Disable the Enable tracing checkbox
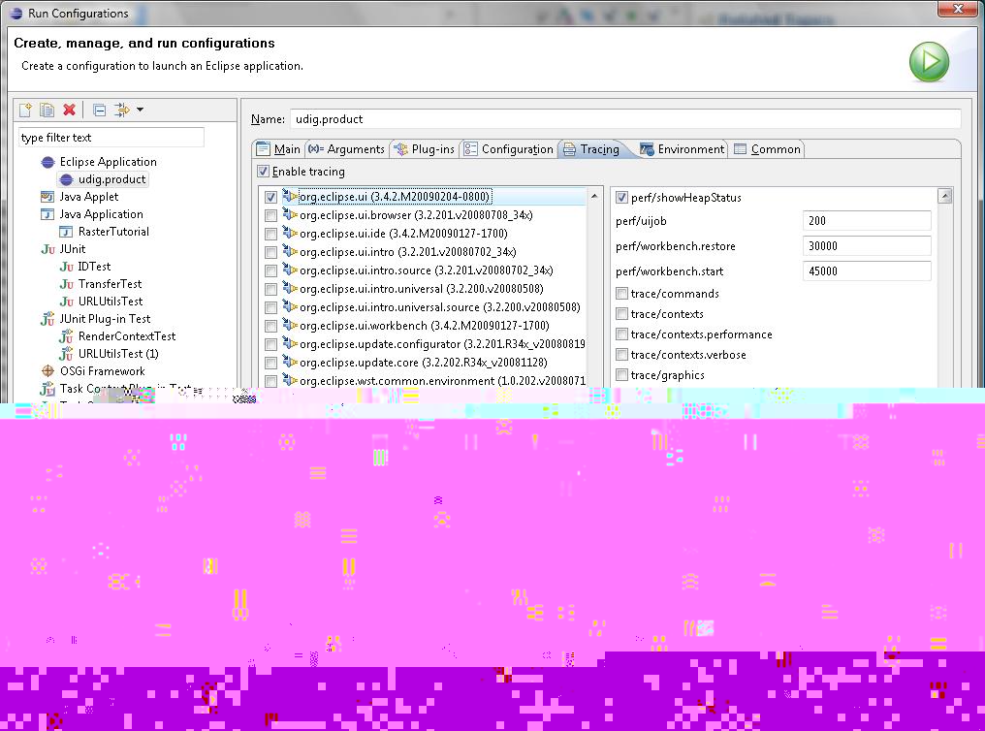 264,172
